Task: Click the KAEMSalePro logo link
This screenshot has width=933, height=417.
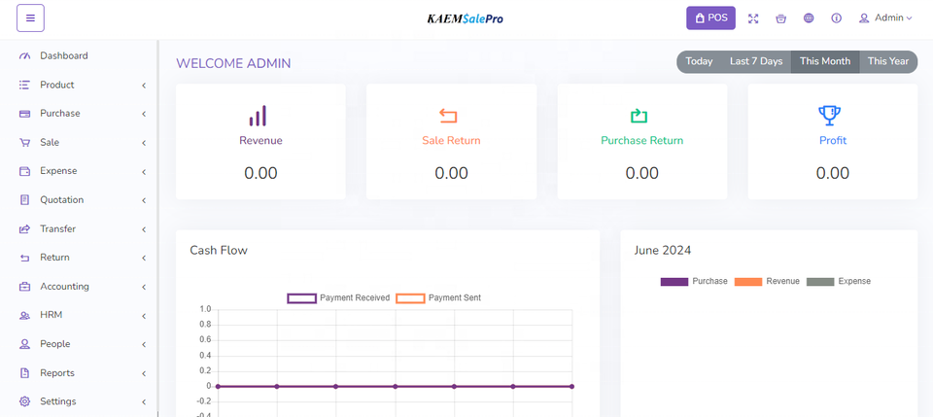Action: pos(466,18)
